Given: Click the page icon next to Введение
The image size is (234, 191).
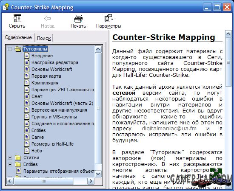Looking at the screenshot, I should pyautogui.click(x=27, y=56).
